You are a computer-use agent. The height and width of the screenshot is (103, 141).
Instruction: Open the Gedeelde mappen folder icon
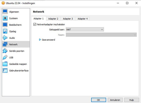point(5,64)
